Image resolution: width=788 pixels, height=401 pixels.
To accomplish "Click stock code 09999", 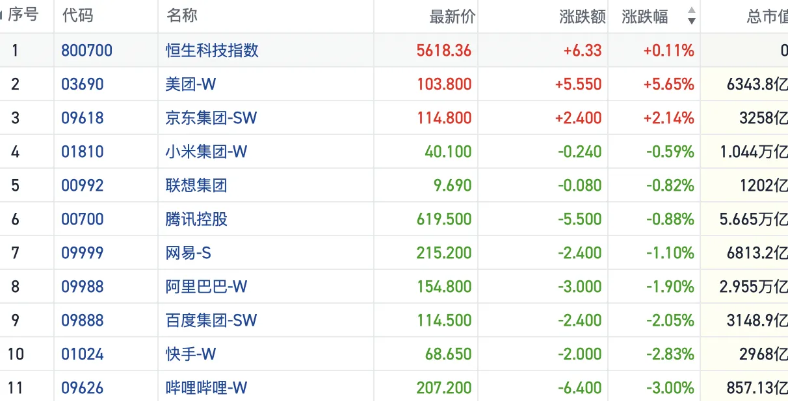I will [83, 253].
